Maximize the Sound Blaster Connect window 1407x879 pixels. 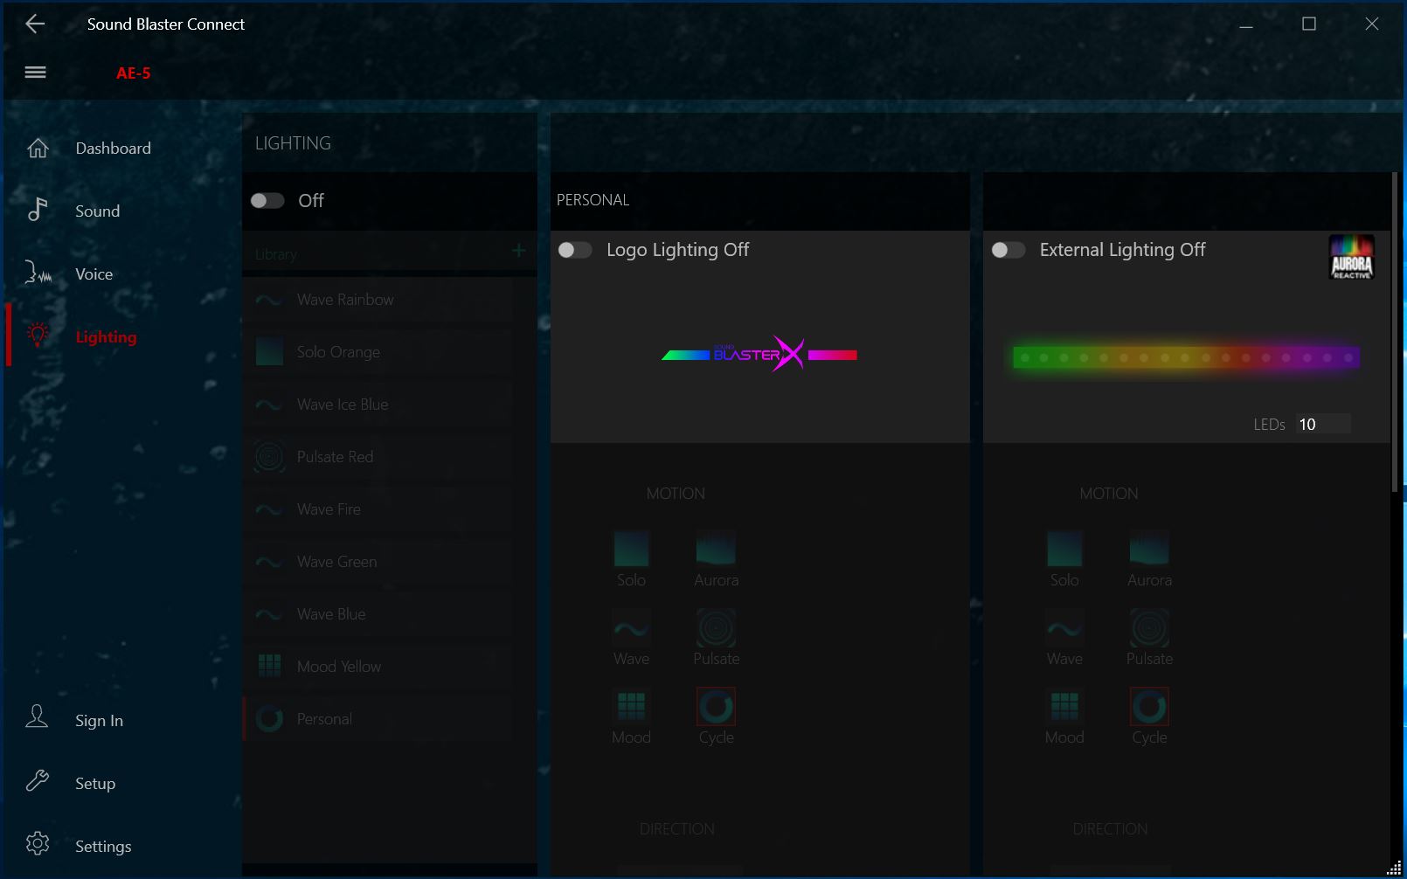pyautogui.click(x=1309, y=24)
